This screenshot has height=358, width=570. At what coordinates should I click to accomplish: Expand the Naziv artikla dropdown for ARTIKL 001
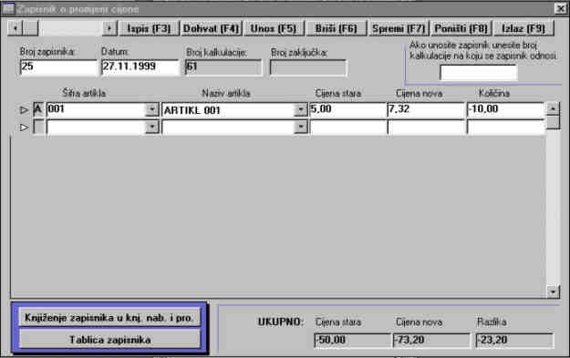(301, 109)
